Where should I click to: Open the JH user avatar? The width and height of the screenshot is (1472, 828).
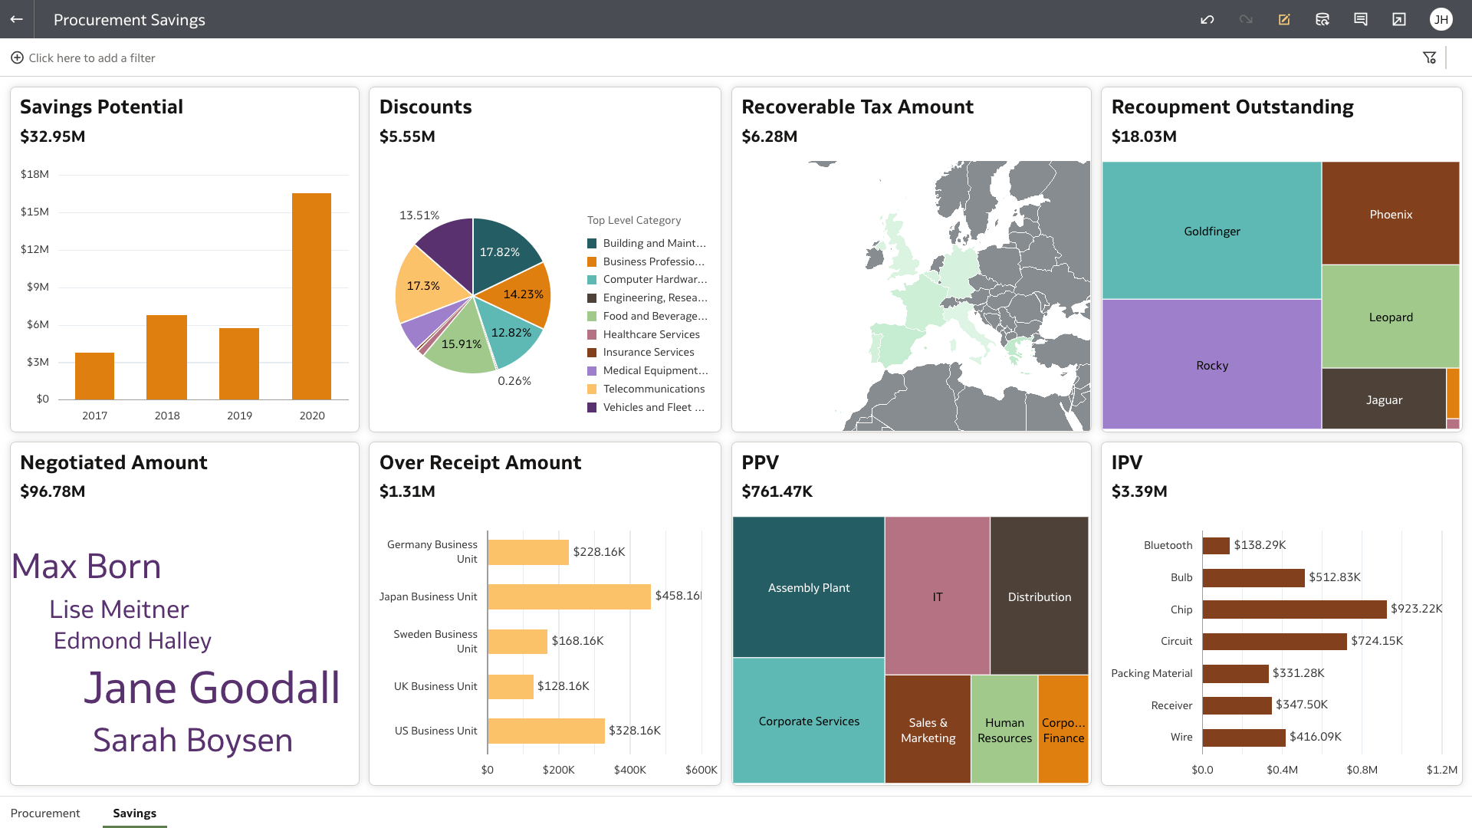[1441, 19]
